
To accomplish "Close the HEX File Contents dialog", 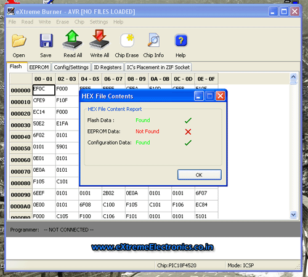I will (x=221, y=96).
